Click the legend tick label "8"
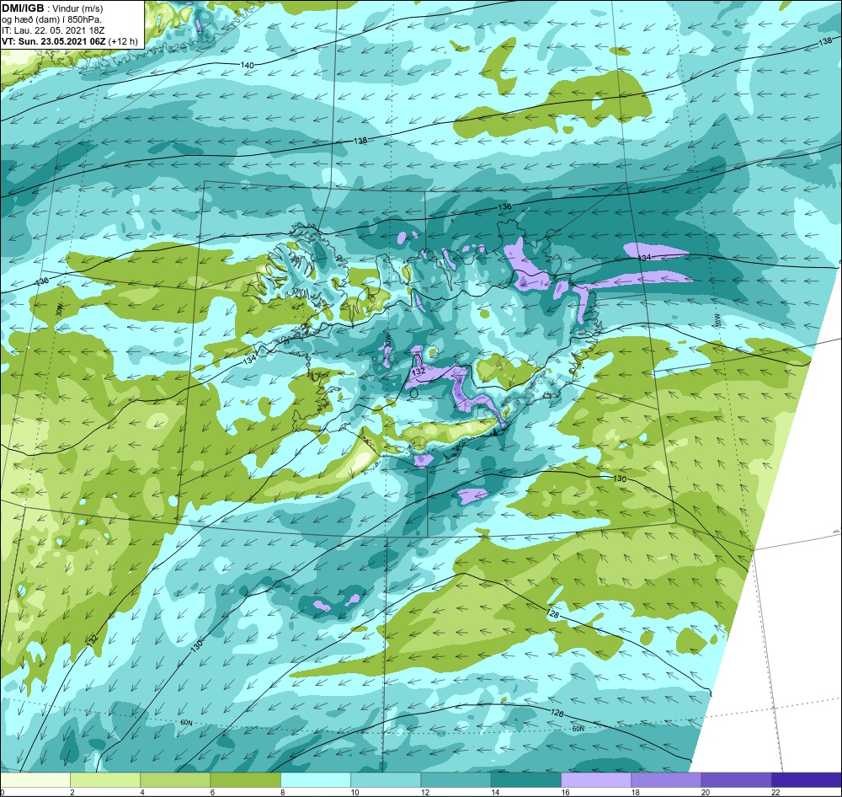842x797 pixels. coord(282,792)
